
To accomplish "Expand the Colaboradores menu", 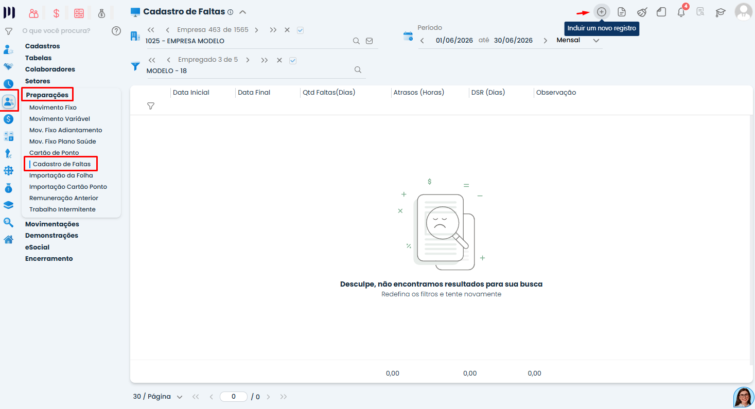I will tap(50, 69).
